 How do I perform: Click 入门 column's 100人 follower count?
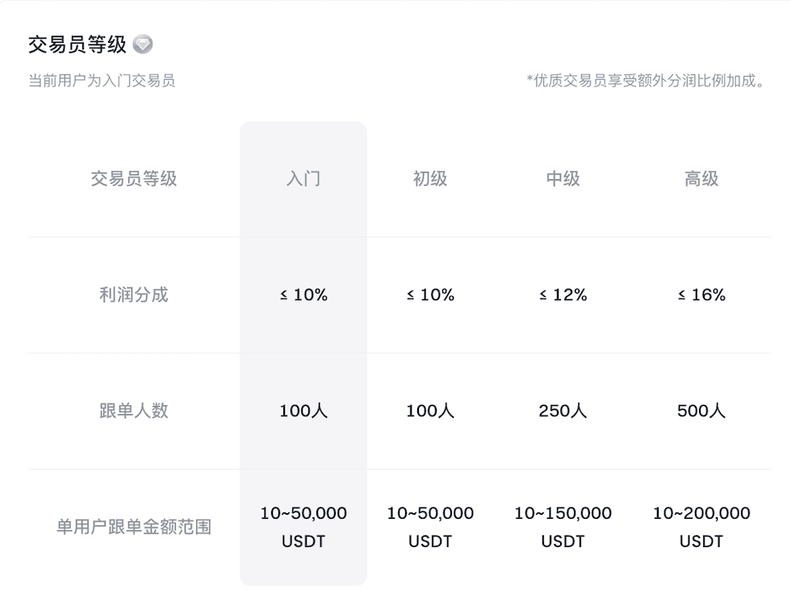tap(303, 412)
